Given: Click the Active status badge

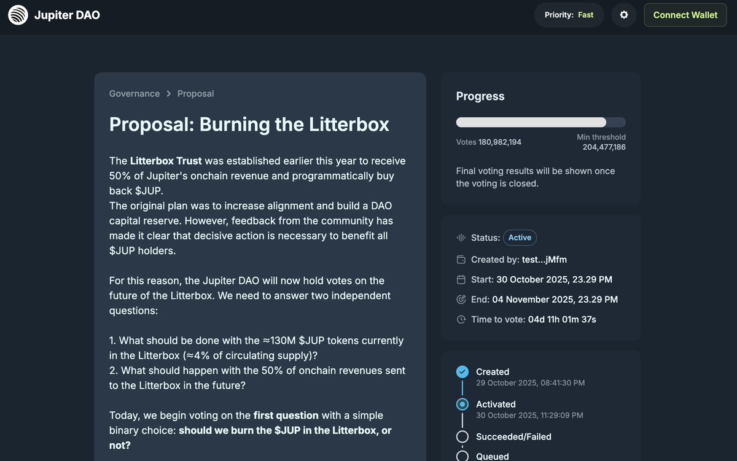Looking at the screenshot, I should click(x=520, y=238).
